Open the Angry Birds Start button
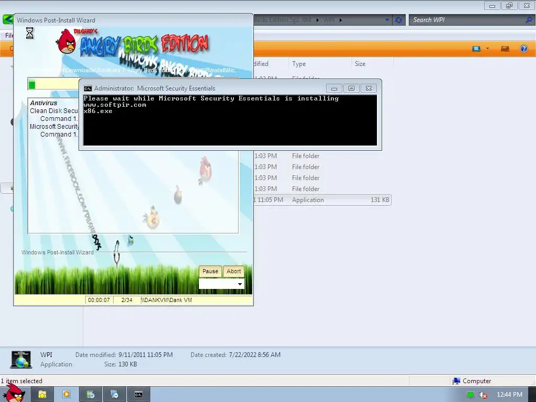 click(x=14, y=394)
